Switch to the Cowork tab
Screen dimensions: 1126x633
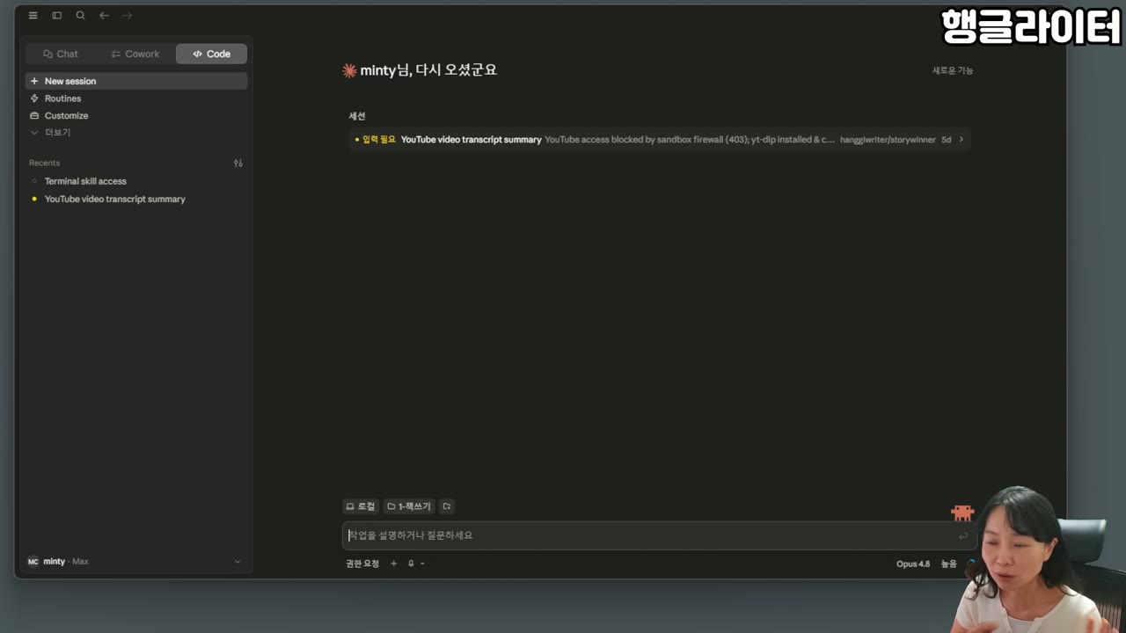coord(135,54)
